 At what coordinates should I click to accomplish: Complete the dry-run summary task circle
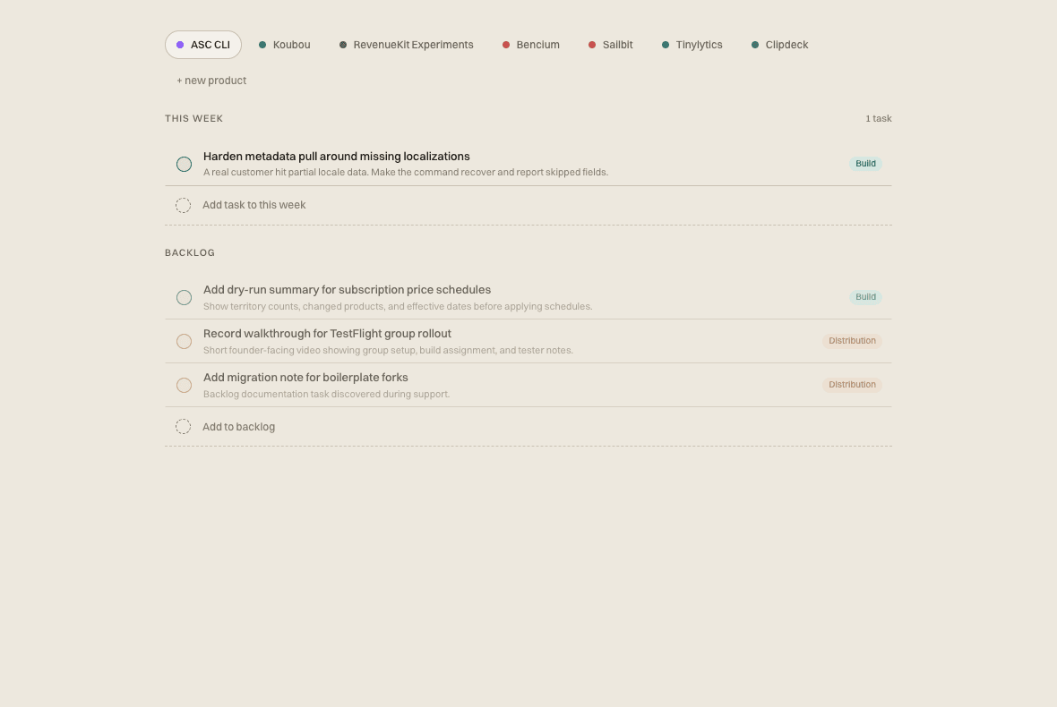click(x=184, y=298)
